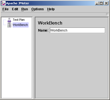Image resolution: width=110 pixels, height=100 pixels.
Task: Select the WorkBench clipboard icon
Action: [x=9, y=25]
